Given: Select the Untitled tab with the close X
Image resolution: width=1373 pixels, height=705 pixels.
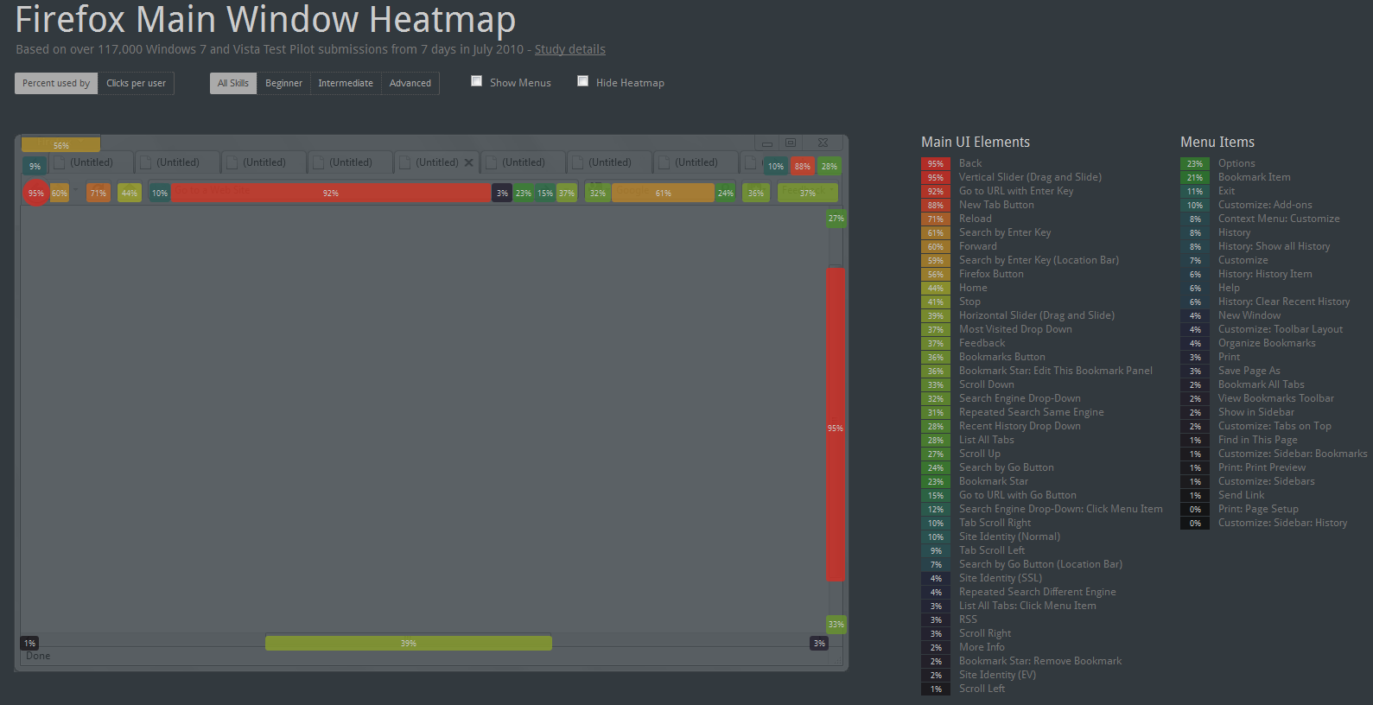Looking at the screenshot, I should 437,162.
